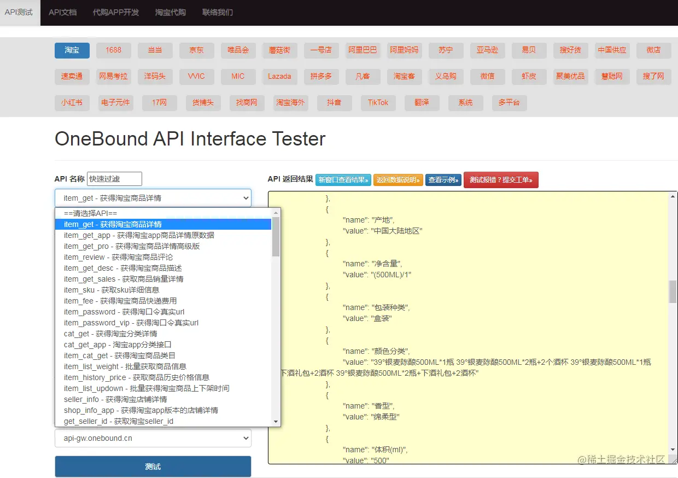Select the 苏宁 platform button

(446, 50)
